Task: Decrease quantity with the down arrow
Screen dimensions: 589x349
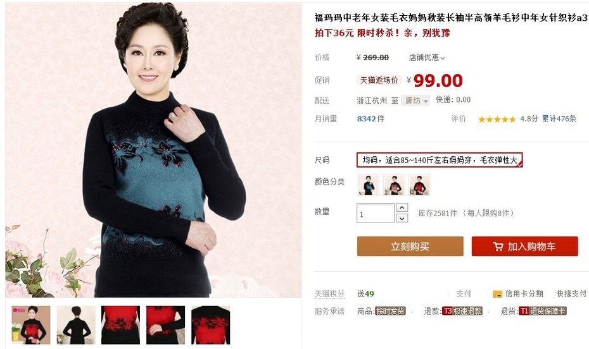Action: pyautogui.click(x=402, y=218)
